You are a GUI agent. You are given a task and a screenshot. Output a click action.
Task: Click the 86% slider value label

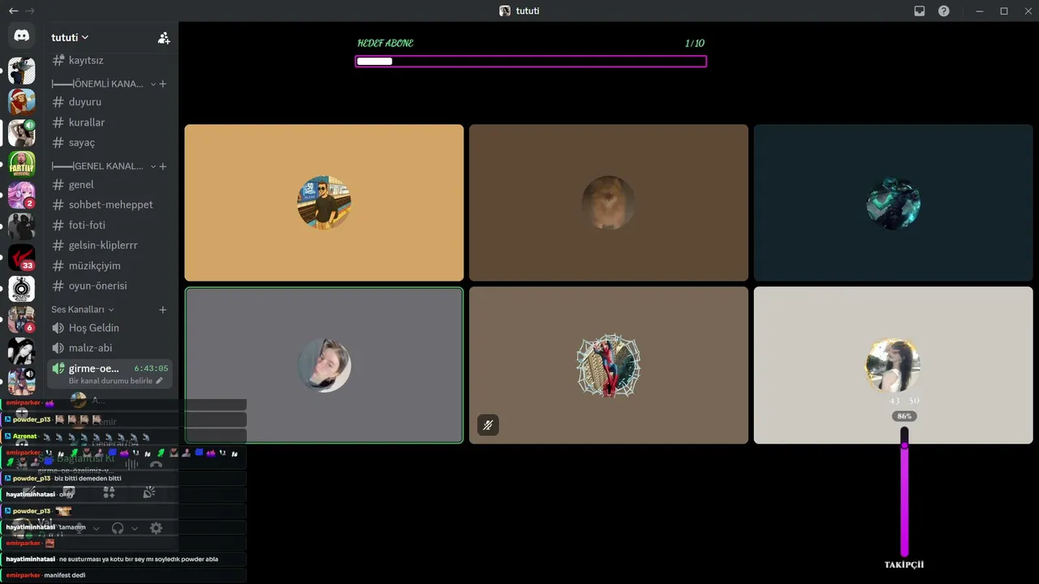(x=904, y=416)
